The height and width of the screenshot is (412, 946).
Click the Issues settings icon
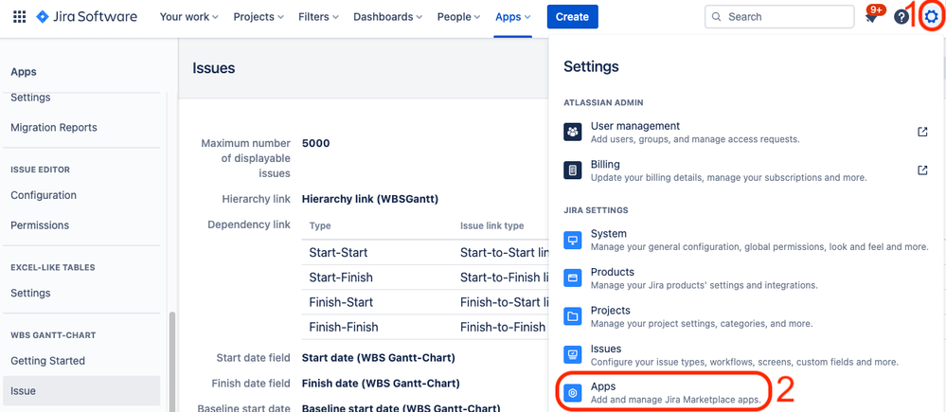pyautogui.click(x=572, y=354)
